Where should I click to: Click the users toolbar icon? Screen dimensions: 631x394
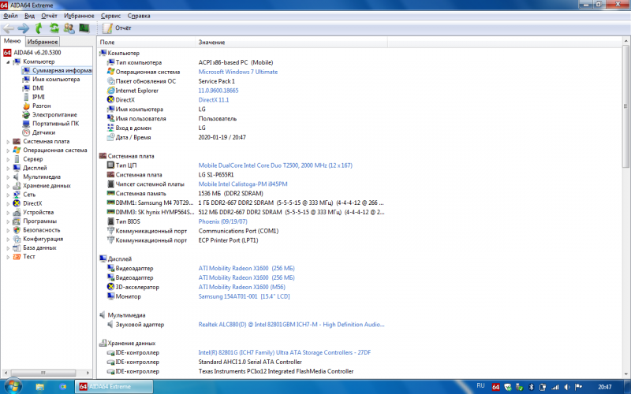click(69, 28)
